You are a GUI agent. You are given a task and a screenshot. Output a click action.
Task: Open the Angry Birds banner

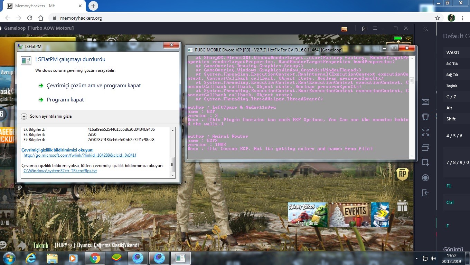[308, 215]
